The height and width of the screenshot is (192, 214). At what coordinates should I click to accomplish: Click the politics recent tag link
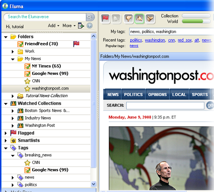point(136,40)
